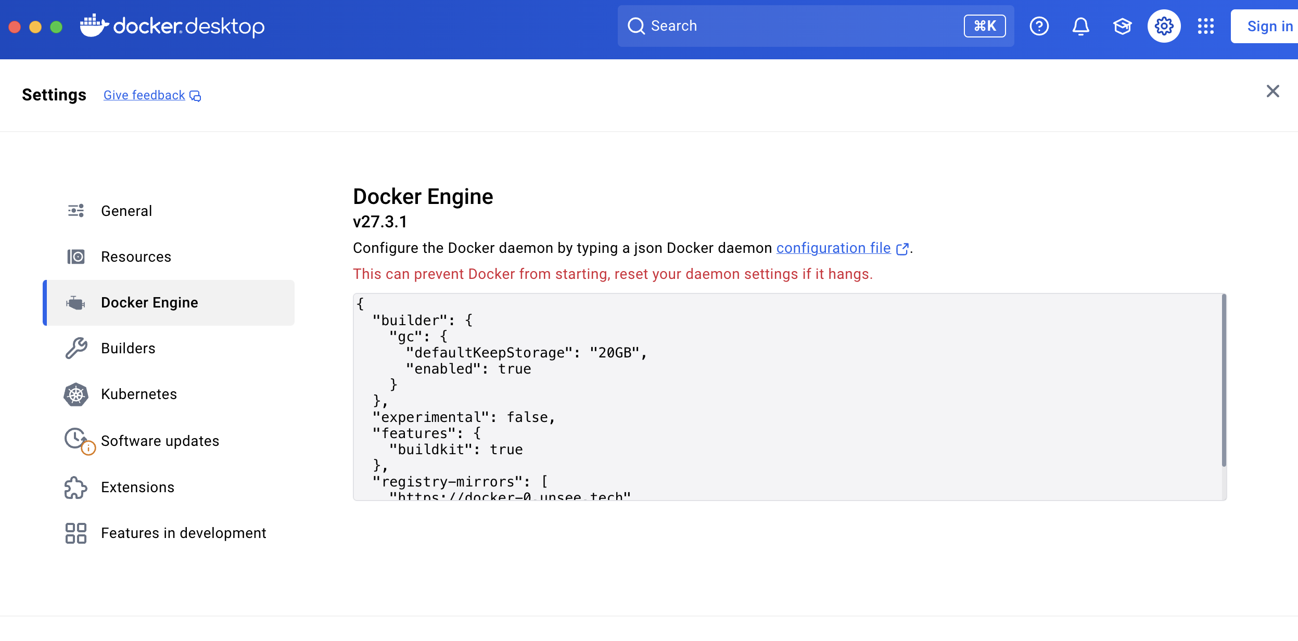
Task: Select the Docker Engine sidebar item
Action: [149, 302]
